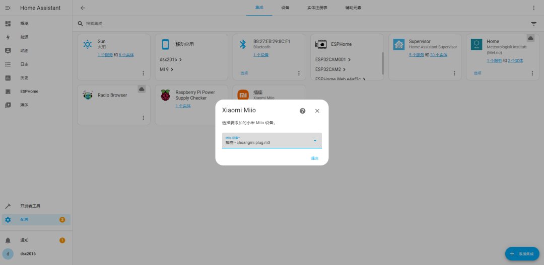
Task: Open the integrations filter icon
Action: [x=533, y=24]
